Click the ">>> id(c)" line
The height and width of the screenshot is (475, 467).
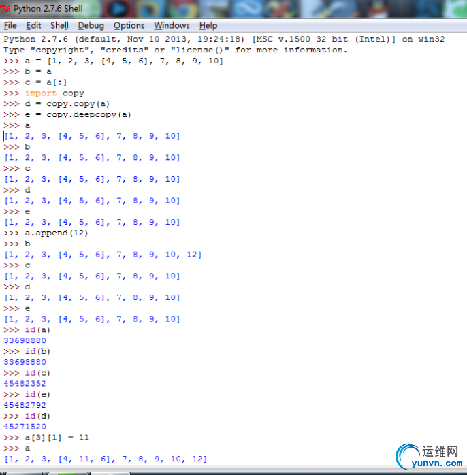(27, 373)
